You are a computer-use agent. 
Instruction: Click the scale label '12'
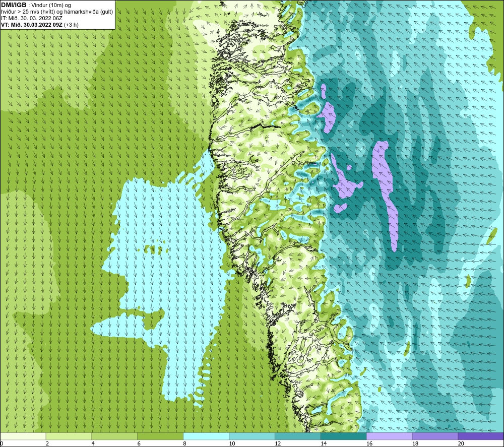[278, 443]
